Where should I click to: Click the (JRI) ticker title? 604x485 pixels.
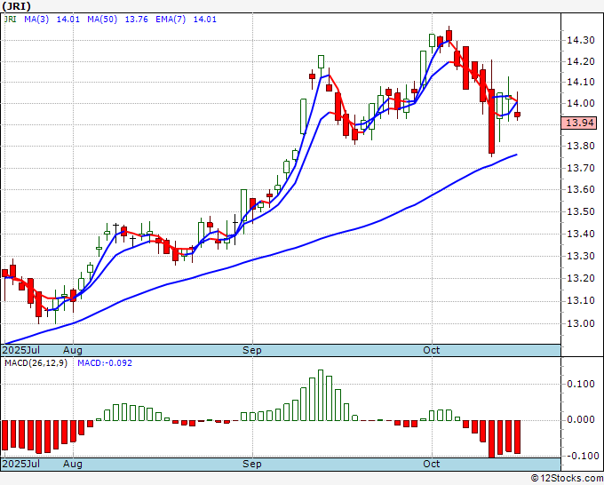tap(17, 6)
